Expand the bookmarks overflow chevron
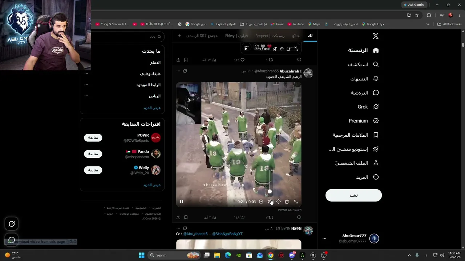The image size is (465, 261). [x=428, y=24]
